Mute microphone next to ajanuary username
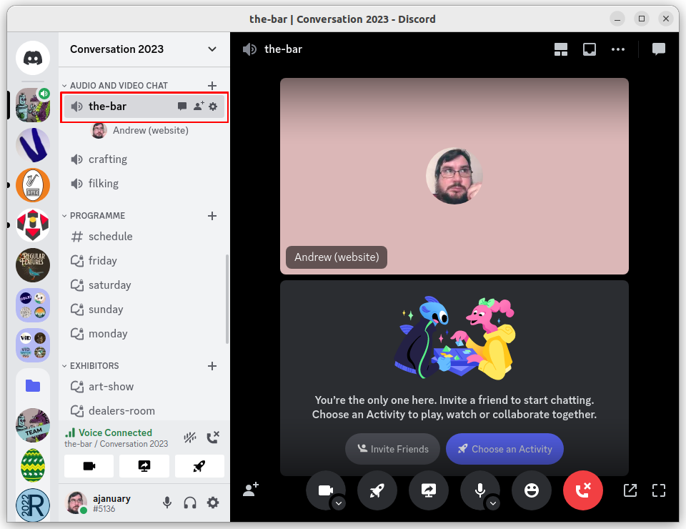686x529 pixels. (167, 503)
